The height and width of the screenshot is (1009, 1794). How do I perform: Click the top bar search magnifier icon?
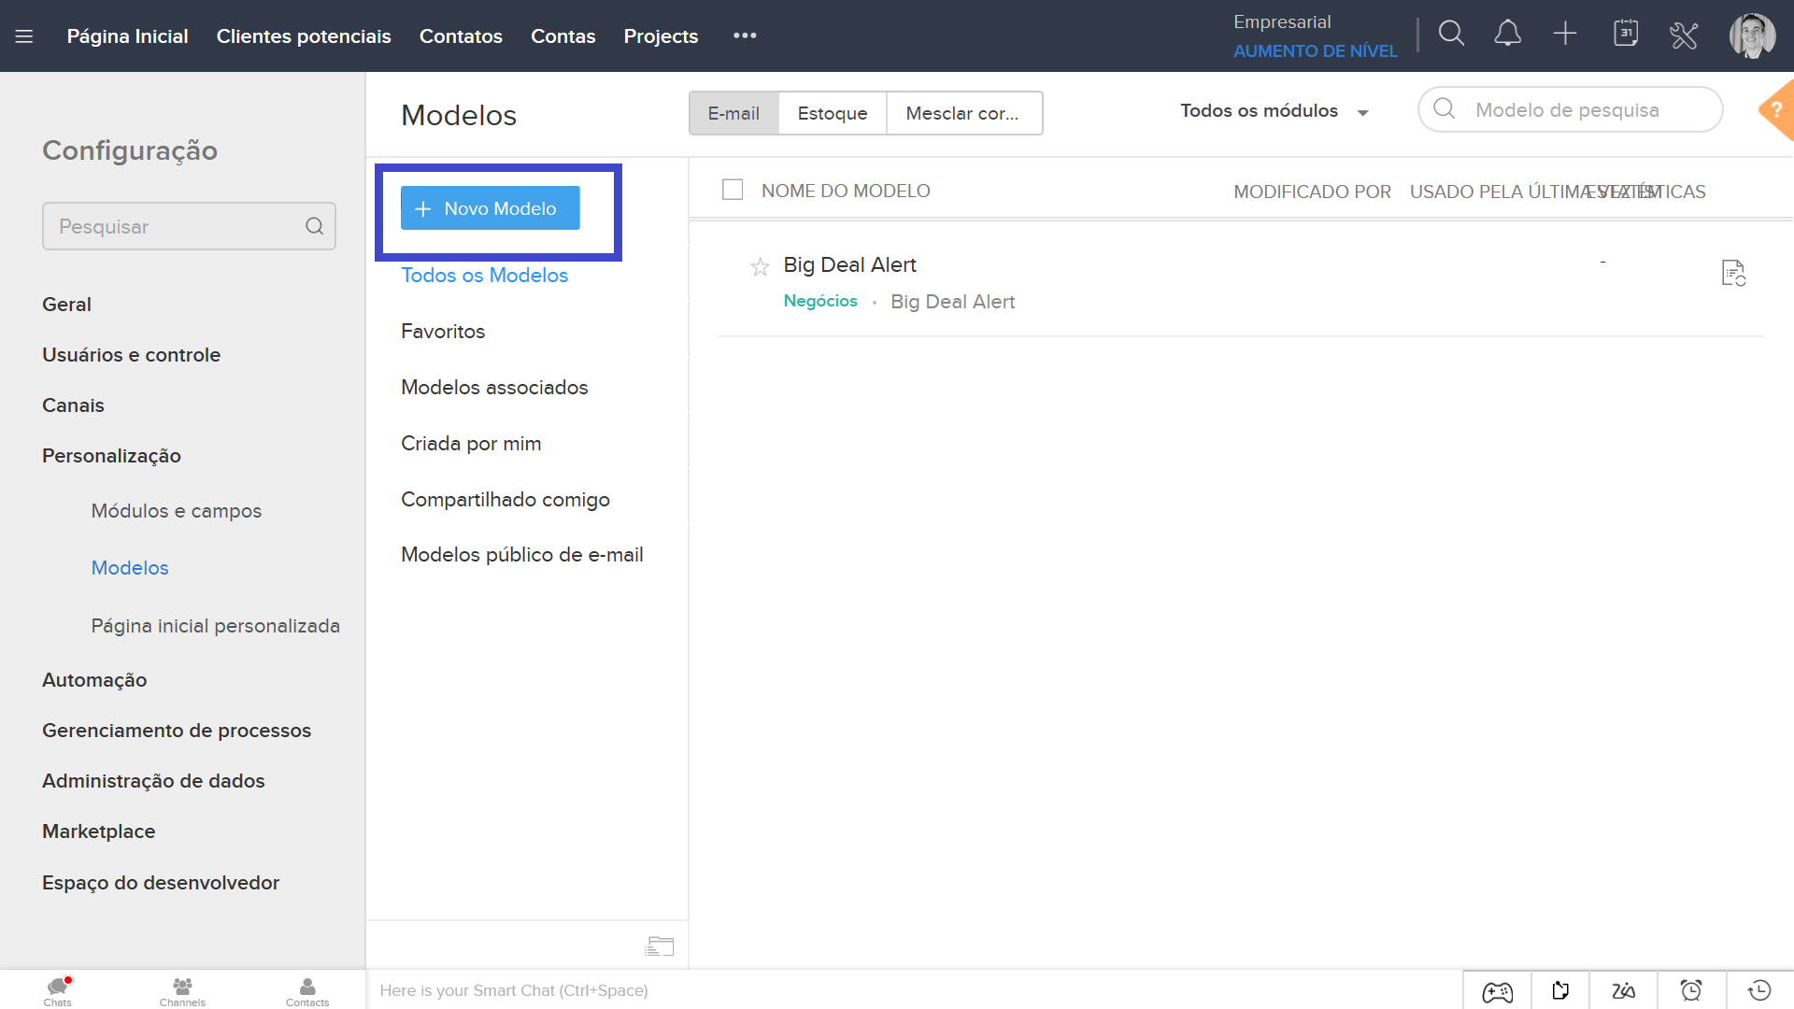point(1451,35)
